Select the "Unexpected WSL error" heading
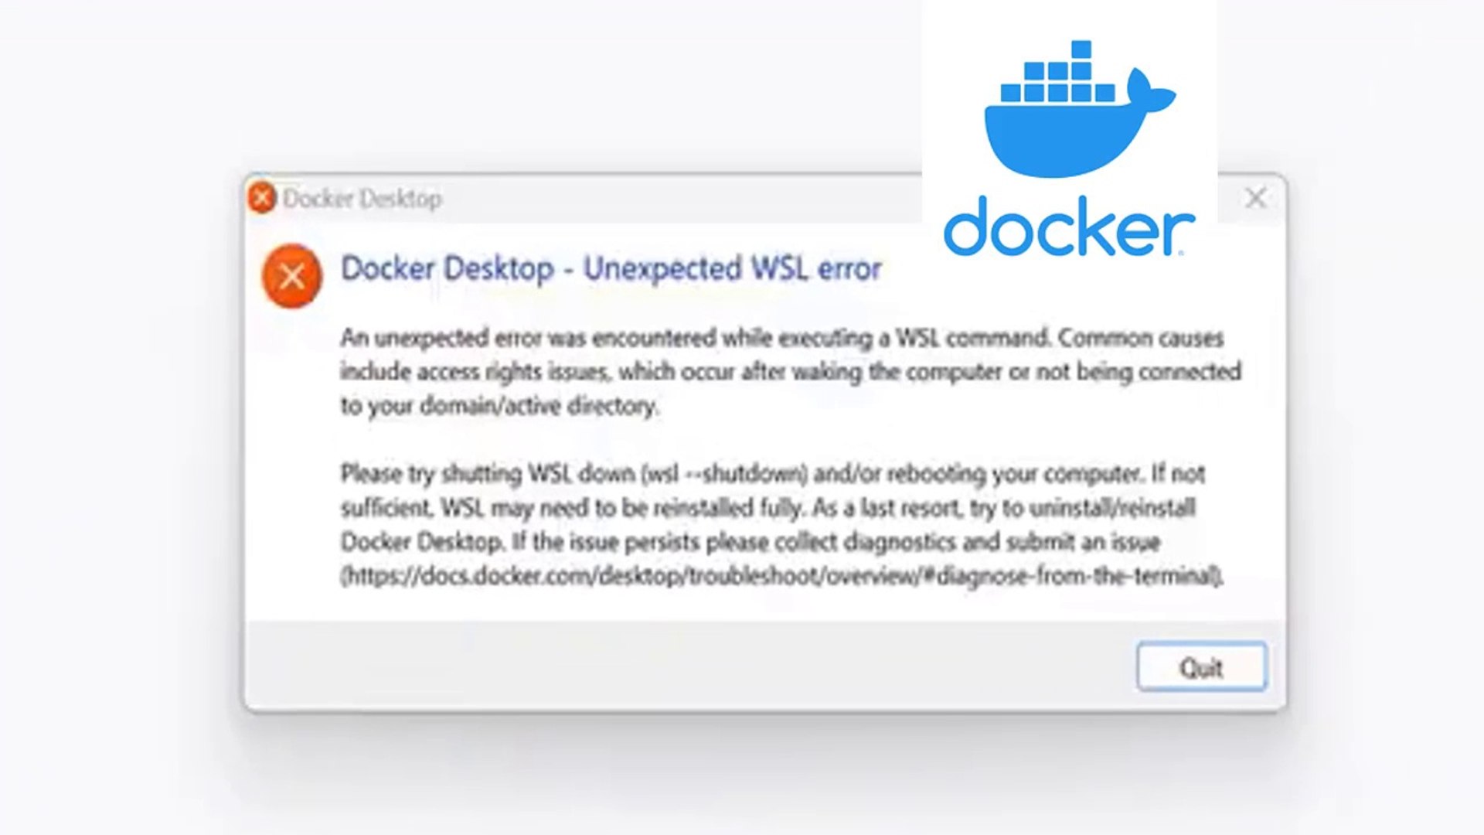1484x835 pixels. click(732, 268)
